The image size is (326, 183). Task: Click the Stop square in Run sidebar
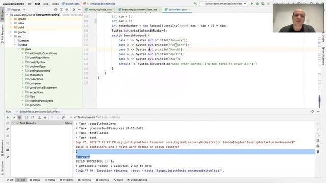coord(8,136)
